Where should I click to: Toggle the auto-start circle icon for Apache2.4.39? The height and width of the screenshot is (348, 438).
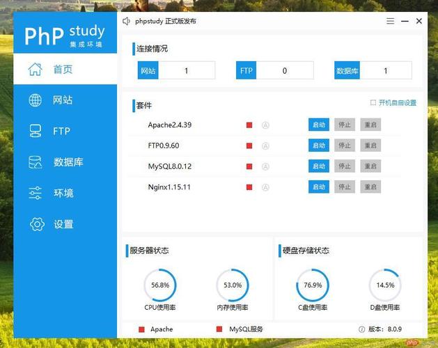coord(265,125)
